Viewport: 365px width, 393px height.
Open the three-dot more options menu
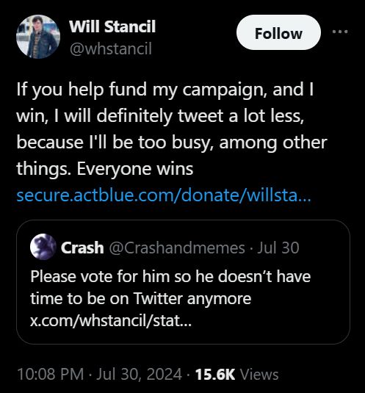[x=340, y=32]
